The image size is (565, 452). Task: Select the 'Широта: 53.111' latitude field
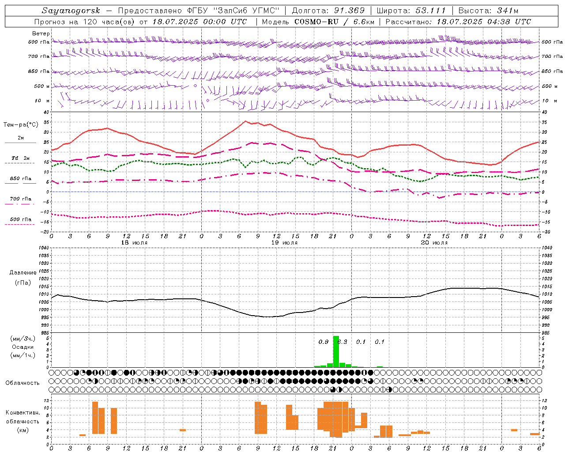tap(411, 11)
